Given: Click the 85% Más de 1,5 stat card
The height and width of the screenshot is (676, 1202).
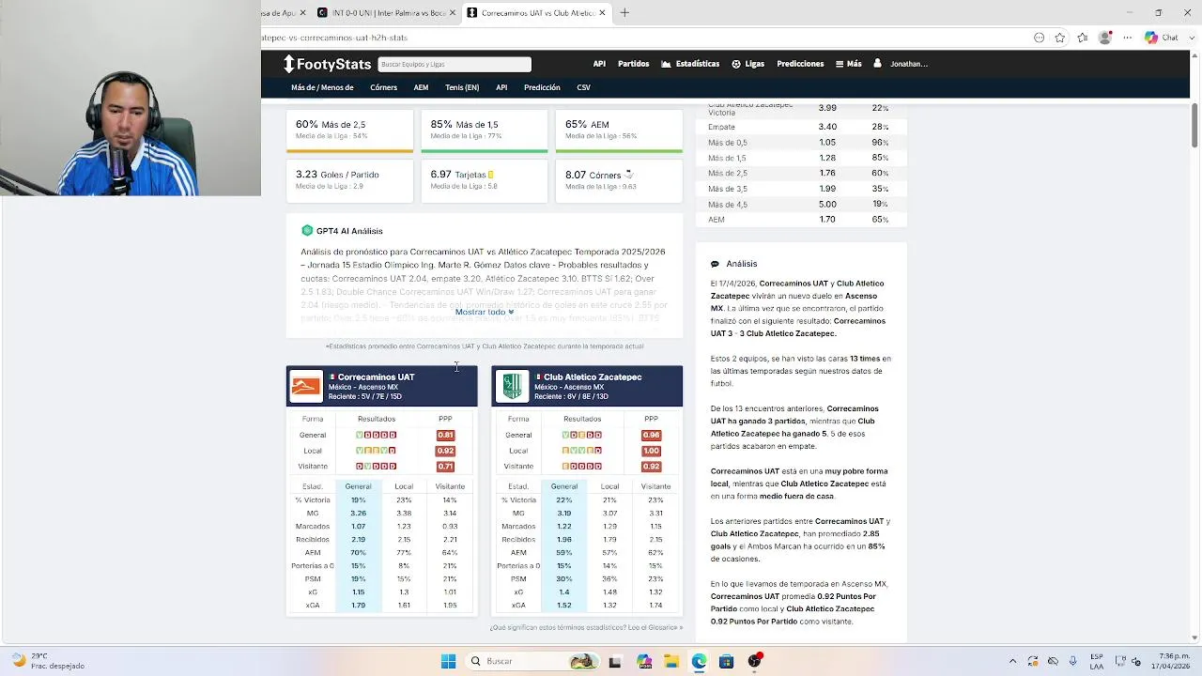Looking at the screenshot, I should [x=485, y=131].
